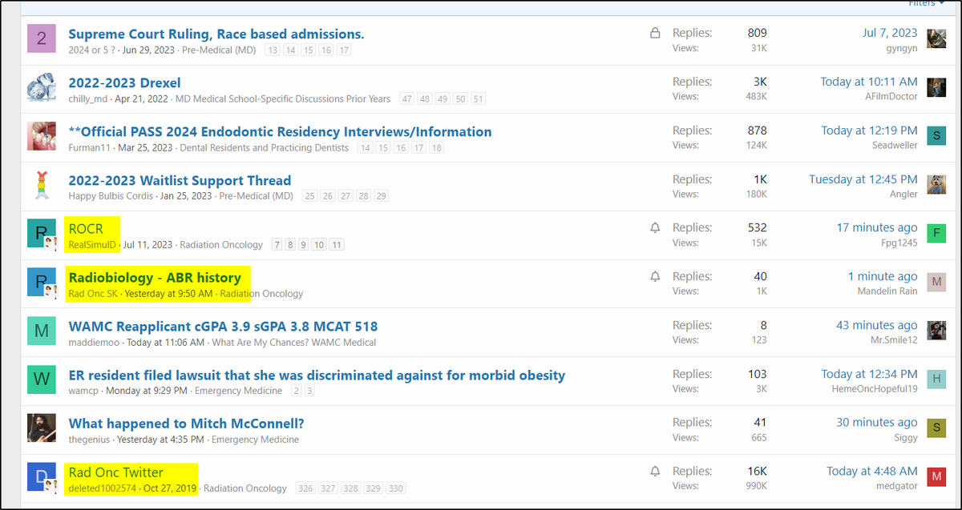This screenshot has width=962, height=510.
Task: Open the thegenius user photo thumbnail
Action: coord(42,428)
